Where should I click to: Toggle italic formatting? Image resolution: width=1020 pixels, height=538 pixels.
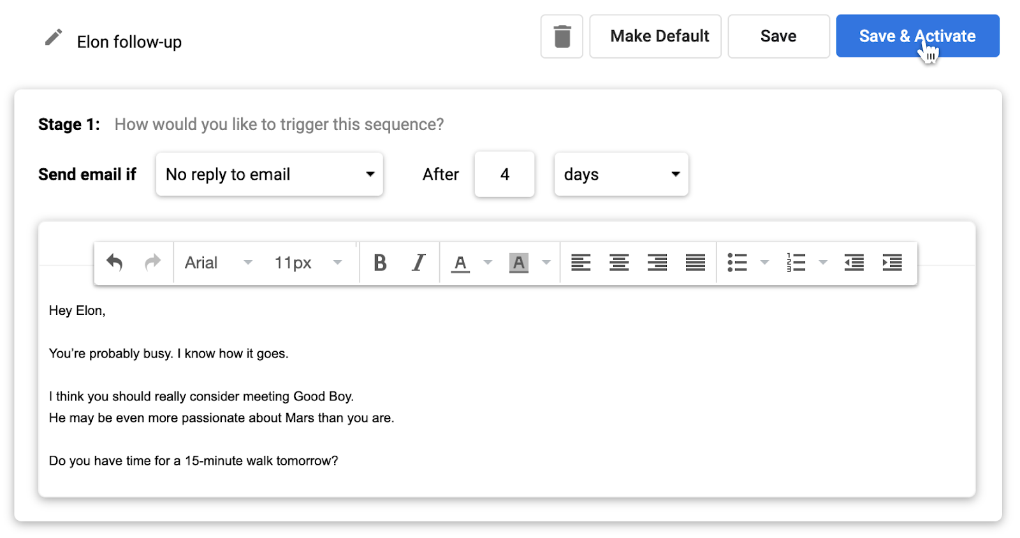coord(418,263)
